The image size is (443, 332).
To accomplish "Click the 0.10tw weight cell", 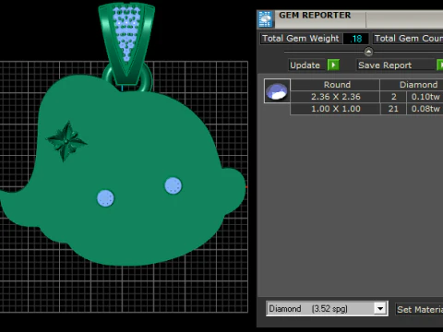I will pos(425,97).
